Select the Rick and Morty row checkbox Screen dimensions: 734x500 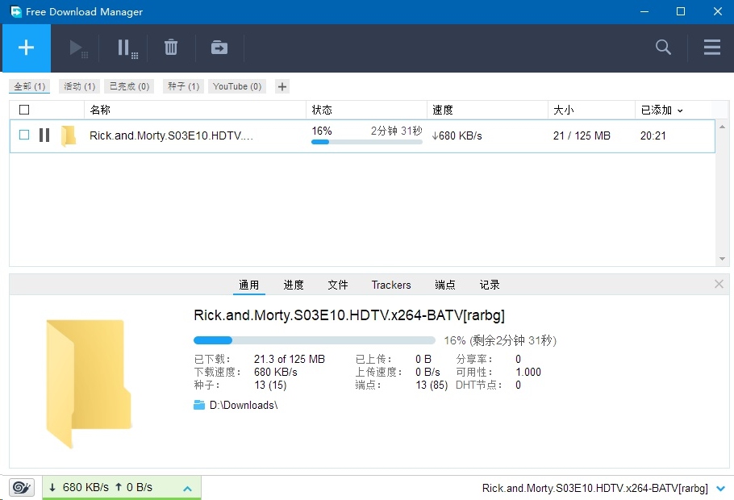(24, 135)
